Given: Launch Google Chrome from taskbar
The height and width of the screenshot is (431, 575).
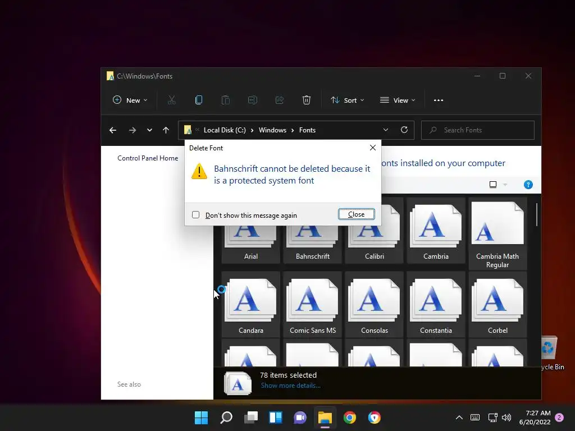Looking at the screenshot, I should point(350,418).
